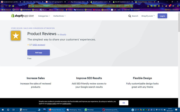Open the page actions three-dots menu

tap(122, 6)
